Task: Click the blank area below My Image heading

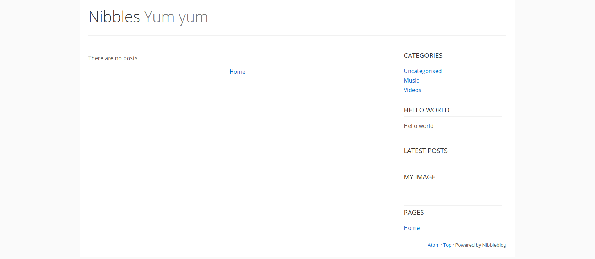Action: click(452, 193)
